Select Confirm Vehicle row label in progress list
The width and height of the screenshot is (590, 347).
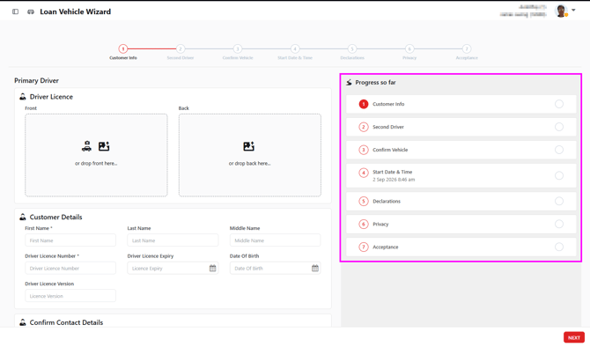coord(390,150)
